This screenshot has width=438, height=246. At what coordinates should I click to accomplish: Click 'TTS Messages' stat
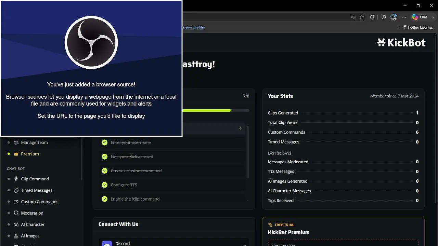click(x=343, y=172)
